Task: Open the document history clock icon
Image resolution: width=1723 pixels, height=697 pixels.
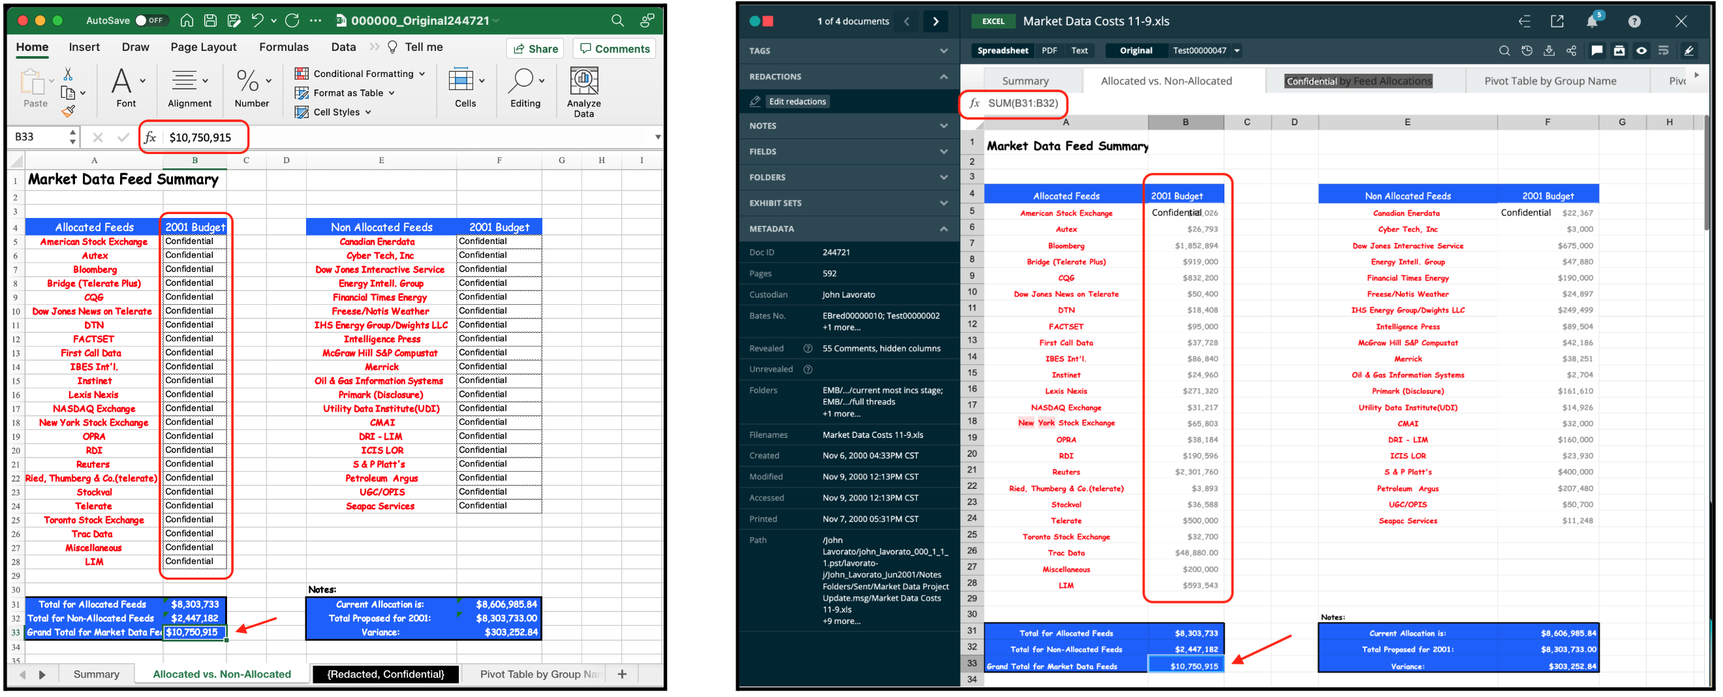Action: tap(1527, 50)
